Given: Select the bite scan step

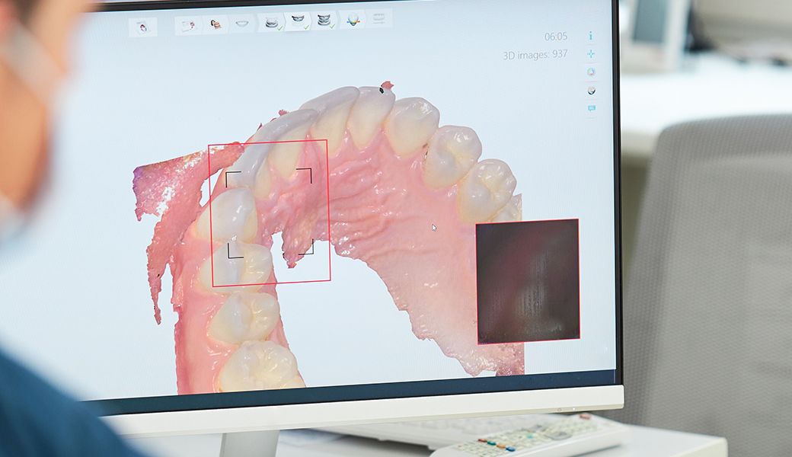Looking at the screenshot, I should tap(324, 21).
